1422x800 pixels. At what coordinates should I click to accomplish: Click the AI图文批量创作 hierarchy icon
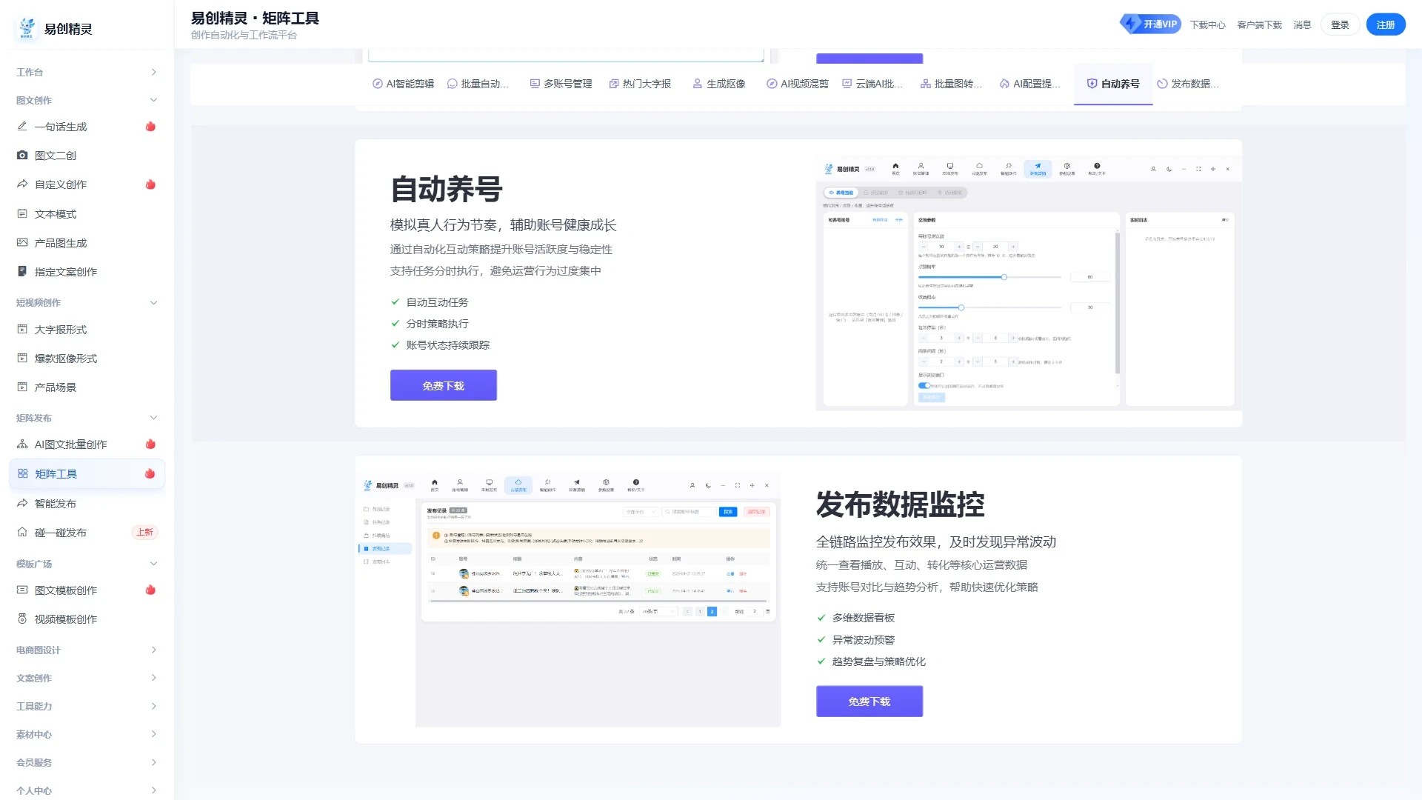[x=22, y=444]
